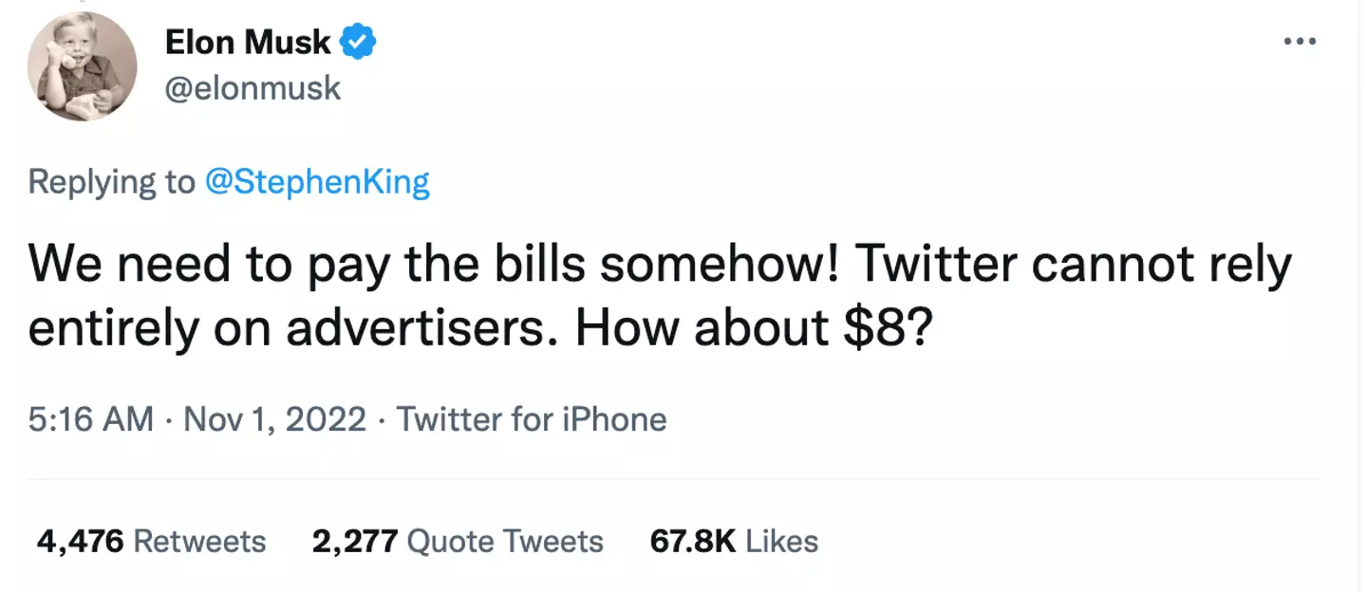Click the word "Twitter" in the tweet body
Image resolution: width=1367 pixels, height=592 pixels.
pos(935,266)
